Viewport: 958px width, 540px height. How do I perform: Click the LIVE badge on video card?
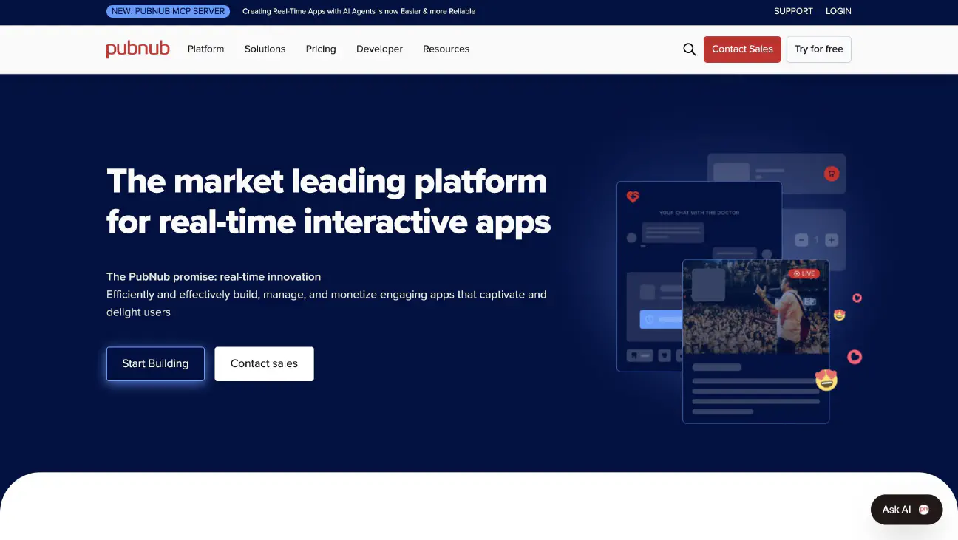click(804, 273)
